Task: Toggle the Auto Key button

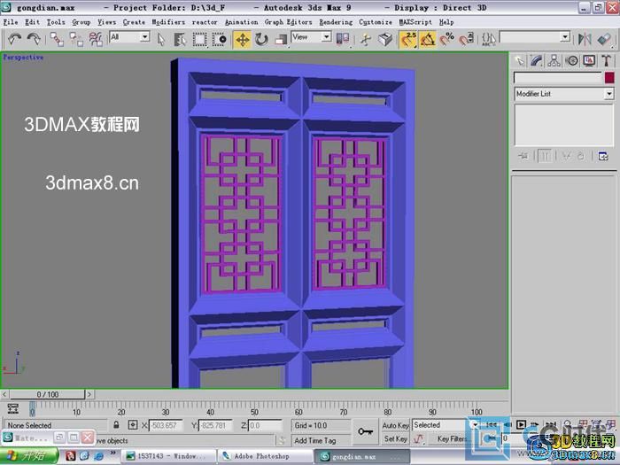Action: [395, 425]
